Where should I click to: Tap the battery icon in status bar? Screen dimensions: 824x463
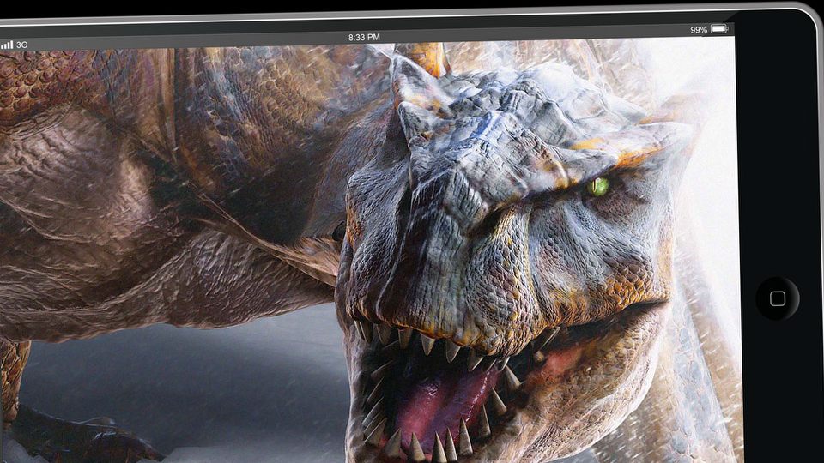point(719,28)
